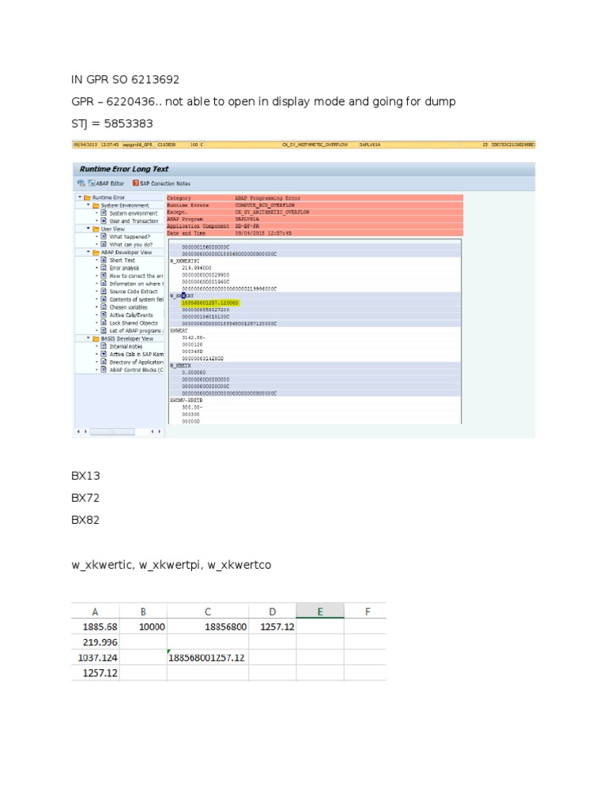Select the User View folder icon
This screenshot has height=809, width=607.
(x=96, y=228)
